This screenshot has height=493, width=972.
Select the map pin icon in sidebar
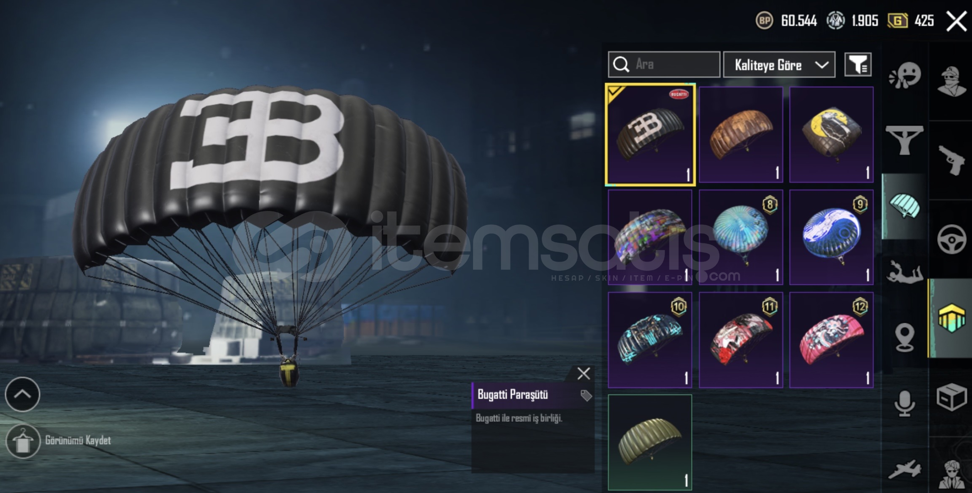tap(905, 338)
